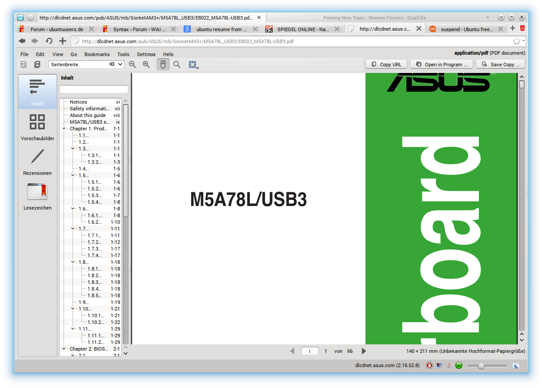Open the File menu
542x388 pixels.
point(24,54)
